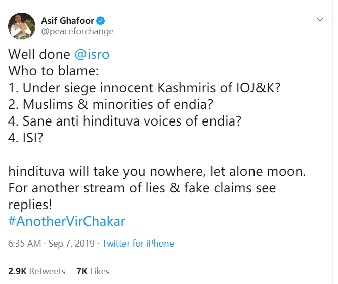338x284 pixels.
Task: Open the @peaceforchange handle
Action: click(x=77, y=32)
